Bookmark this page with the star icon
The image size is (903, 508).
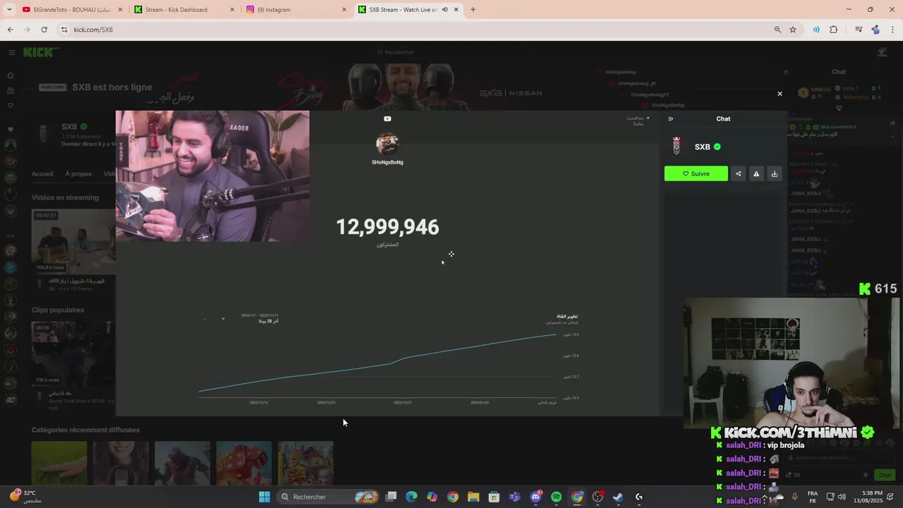(793, 30)
